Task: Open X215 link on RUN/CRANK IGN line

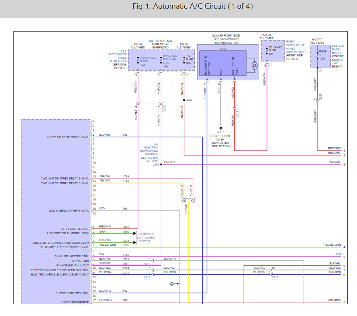Action: pos(147,264)
